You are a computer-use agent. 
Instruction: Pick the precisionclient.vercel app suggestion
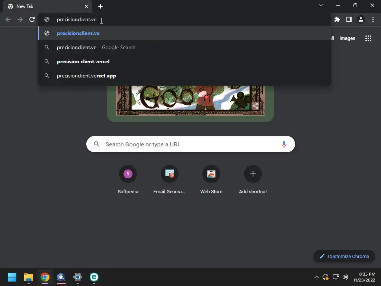(x=185, y=76)
